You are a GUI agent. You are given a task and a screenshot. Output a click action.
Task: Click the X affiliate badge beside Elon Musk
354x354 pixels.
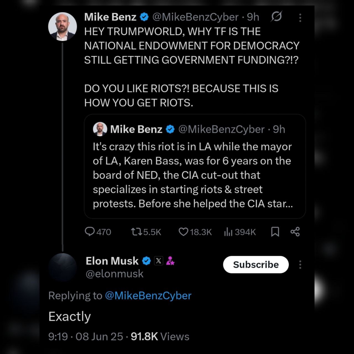click(x=158, y=261)
